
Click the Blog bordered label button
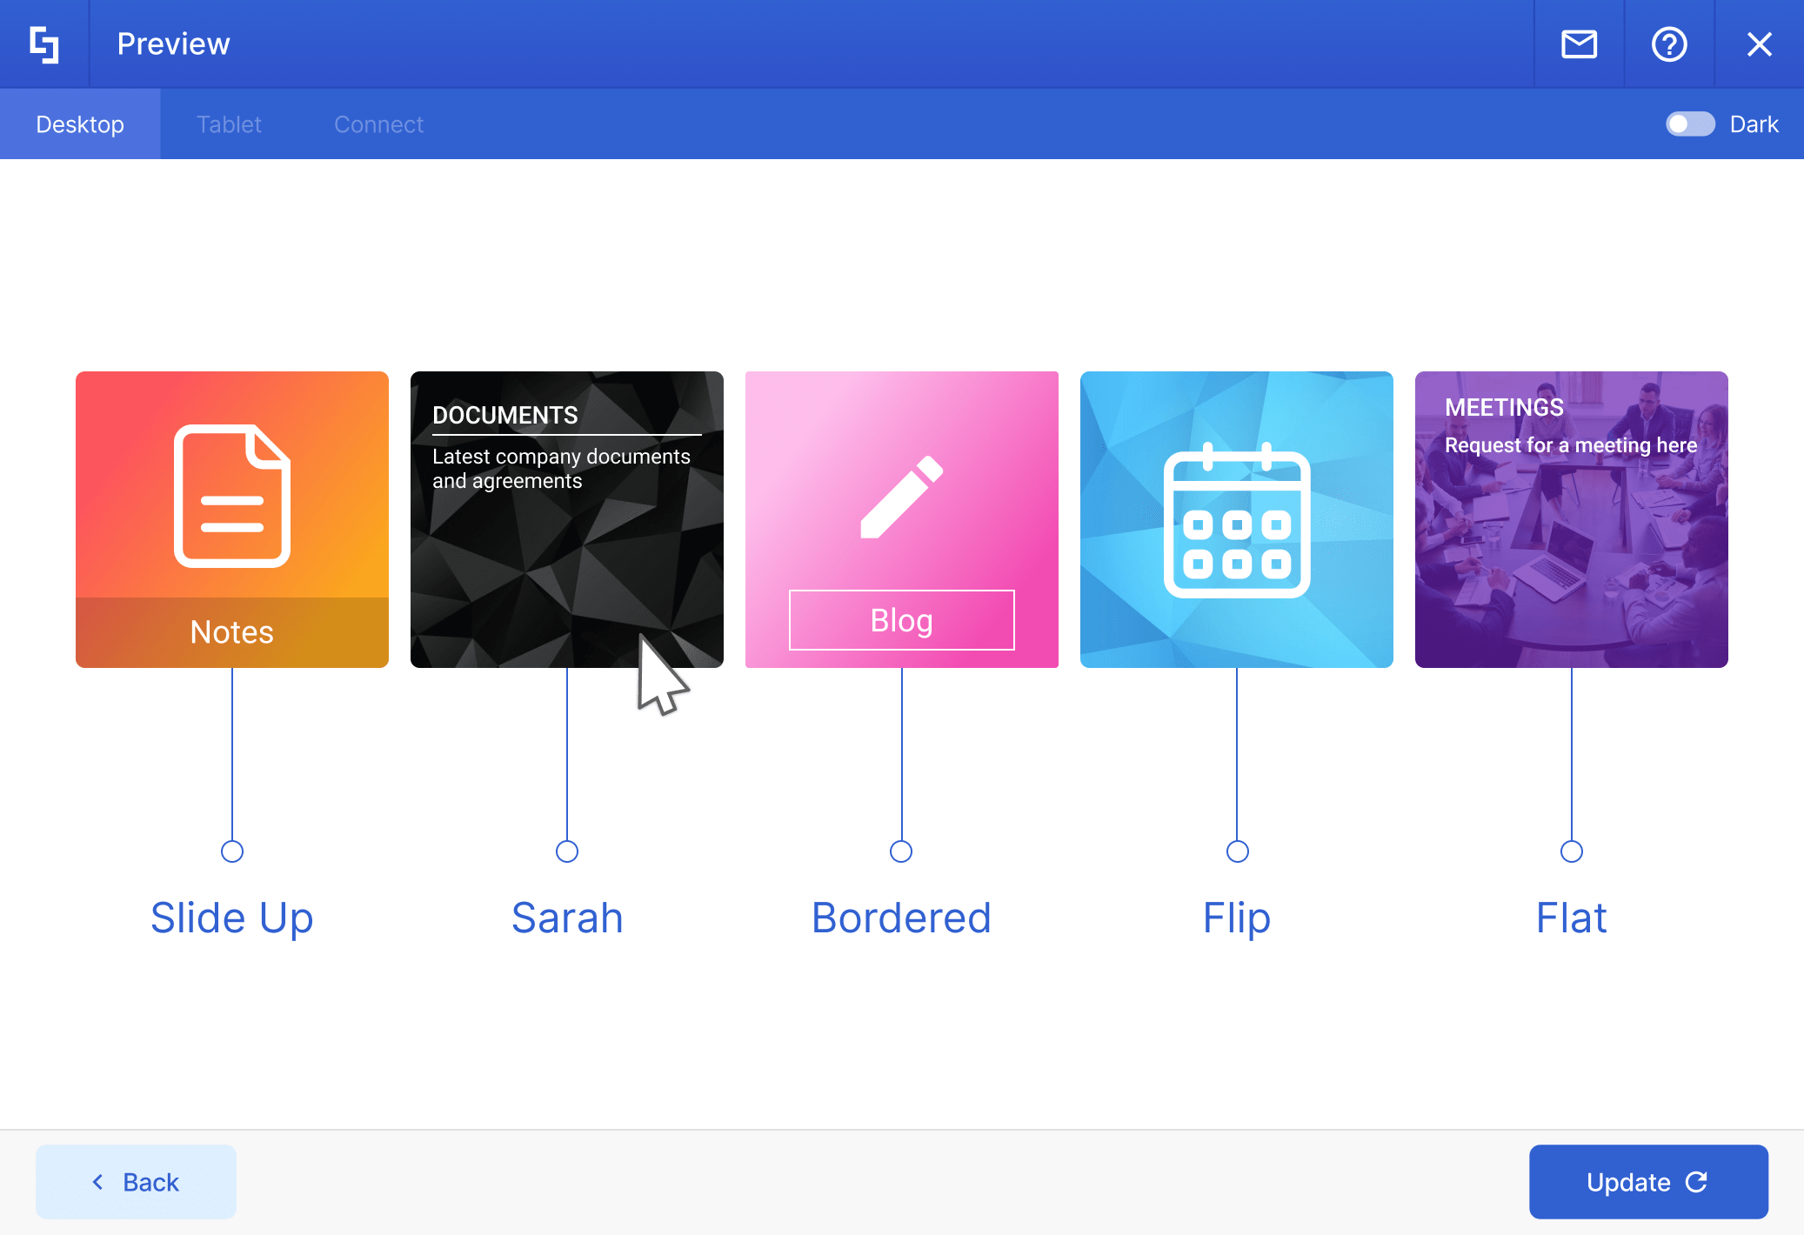[901, 620]
